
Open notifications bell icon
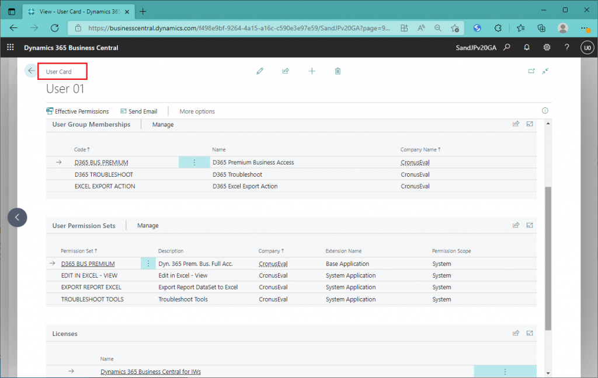click(527, 47)
